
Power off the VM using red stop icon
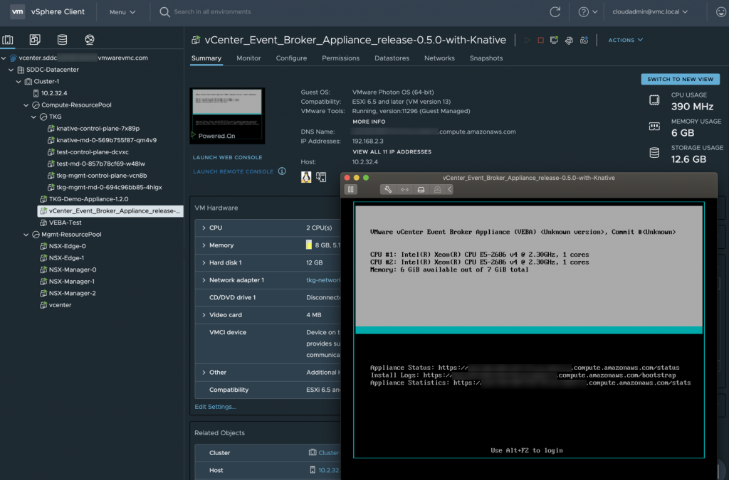tap(540, 41)
